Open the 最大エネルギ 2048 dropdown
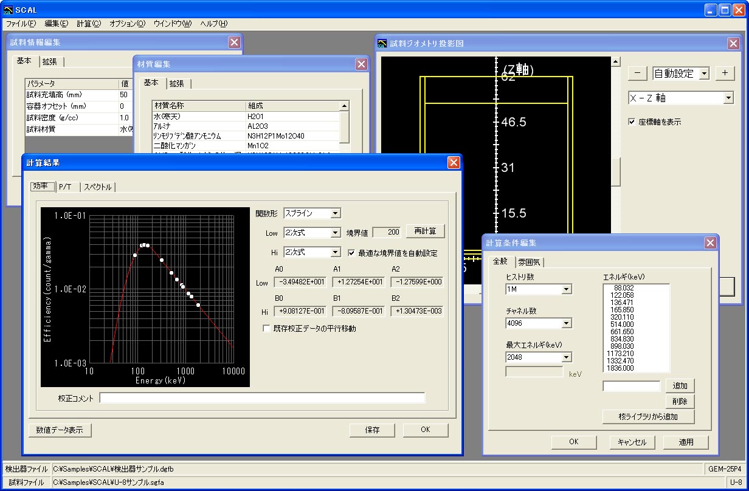 567,357
